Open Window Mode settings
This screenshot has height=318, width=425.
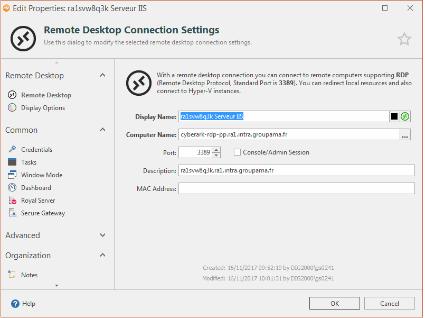(x=41, y=175)
